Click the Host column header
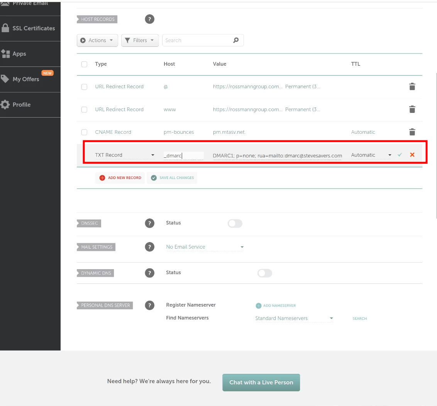This screenshot has height=406, width=437. click(x=169, y=64)
